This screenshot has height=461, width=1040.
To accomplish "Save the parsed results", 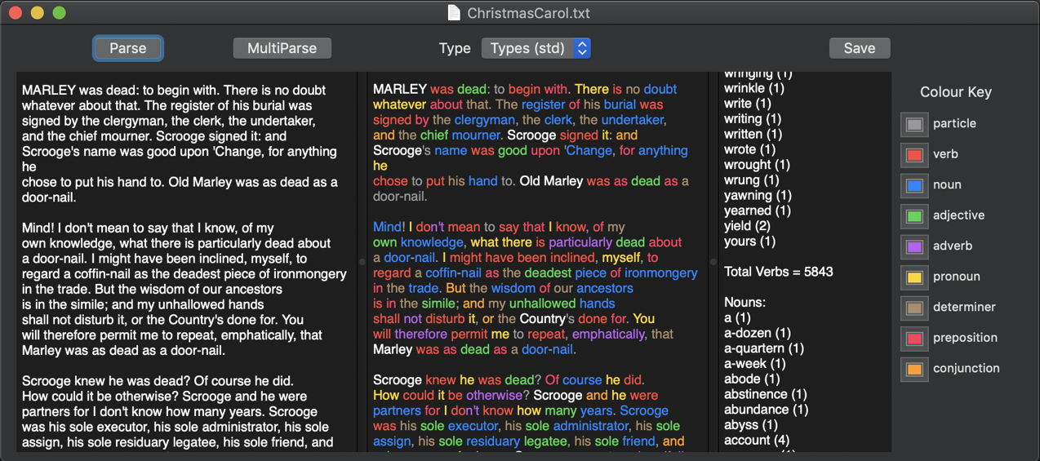I will click(x=859, y=48).
